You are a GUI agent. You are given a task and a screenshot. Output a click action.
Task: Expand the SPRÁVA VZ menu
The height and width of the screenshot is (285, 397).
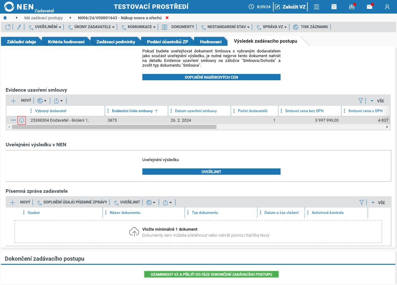[272, 27]
